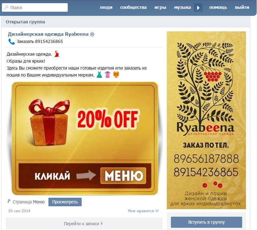Viewport: 257px width, 230px height.
Task: Go to игры section
Action: click(160, 7)
